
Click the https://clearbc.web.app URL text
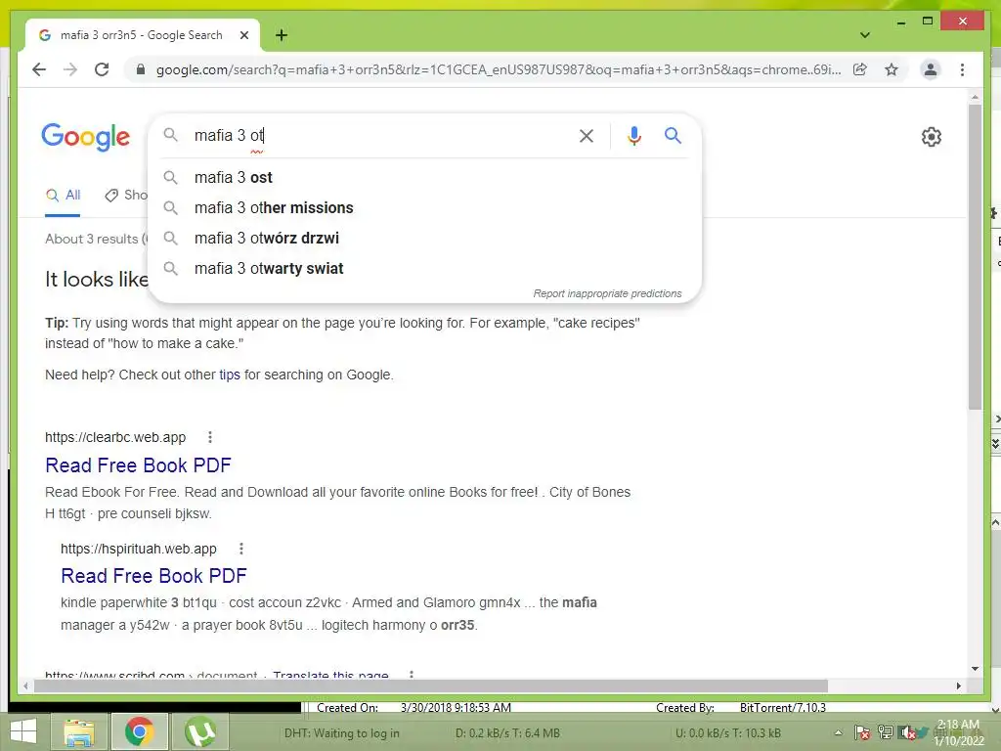[x=115, y=437]
